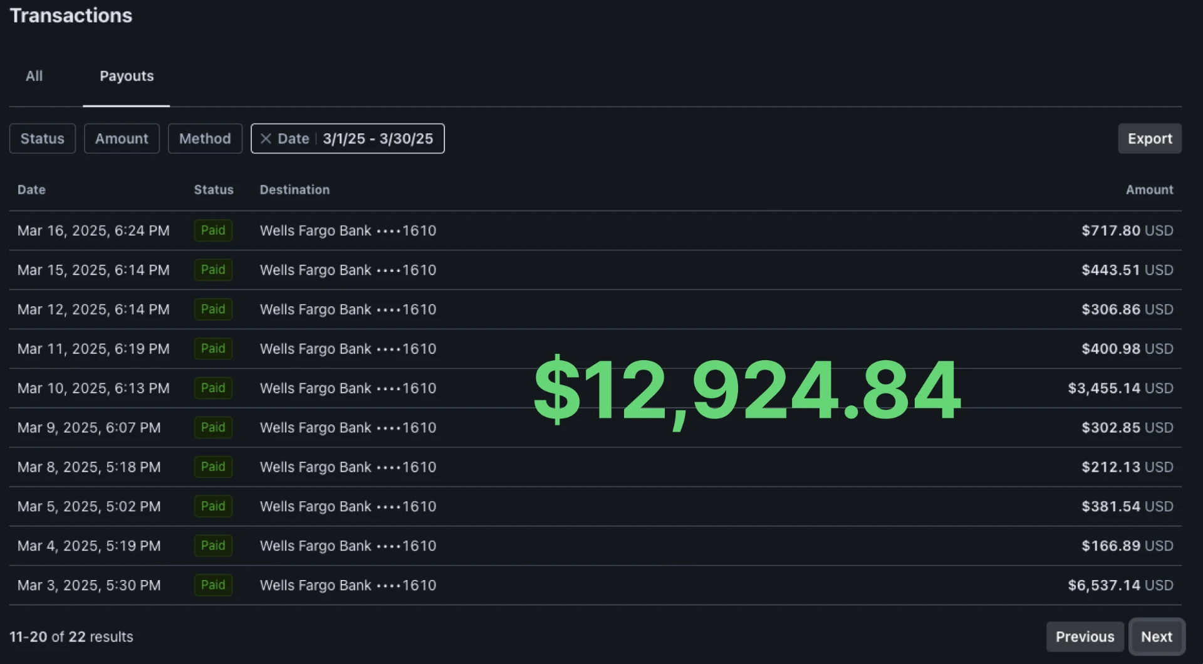Screen dimensions: 1203x664
Task: Click the $381.54 USD amount
Action: (x=1127, y=506)
